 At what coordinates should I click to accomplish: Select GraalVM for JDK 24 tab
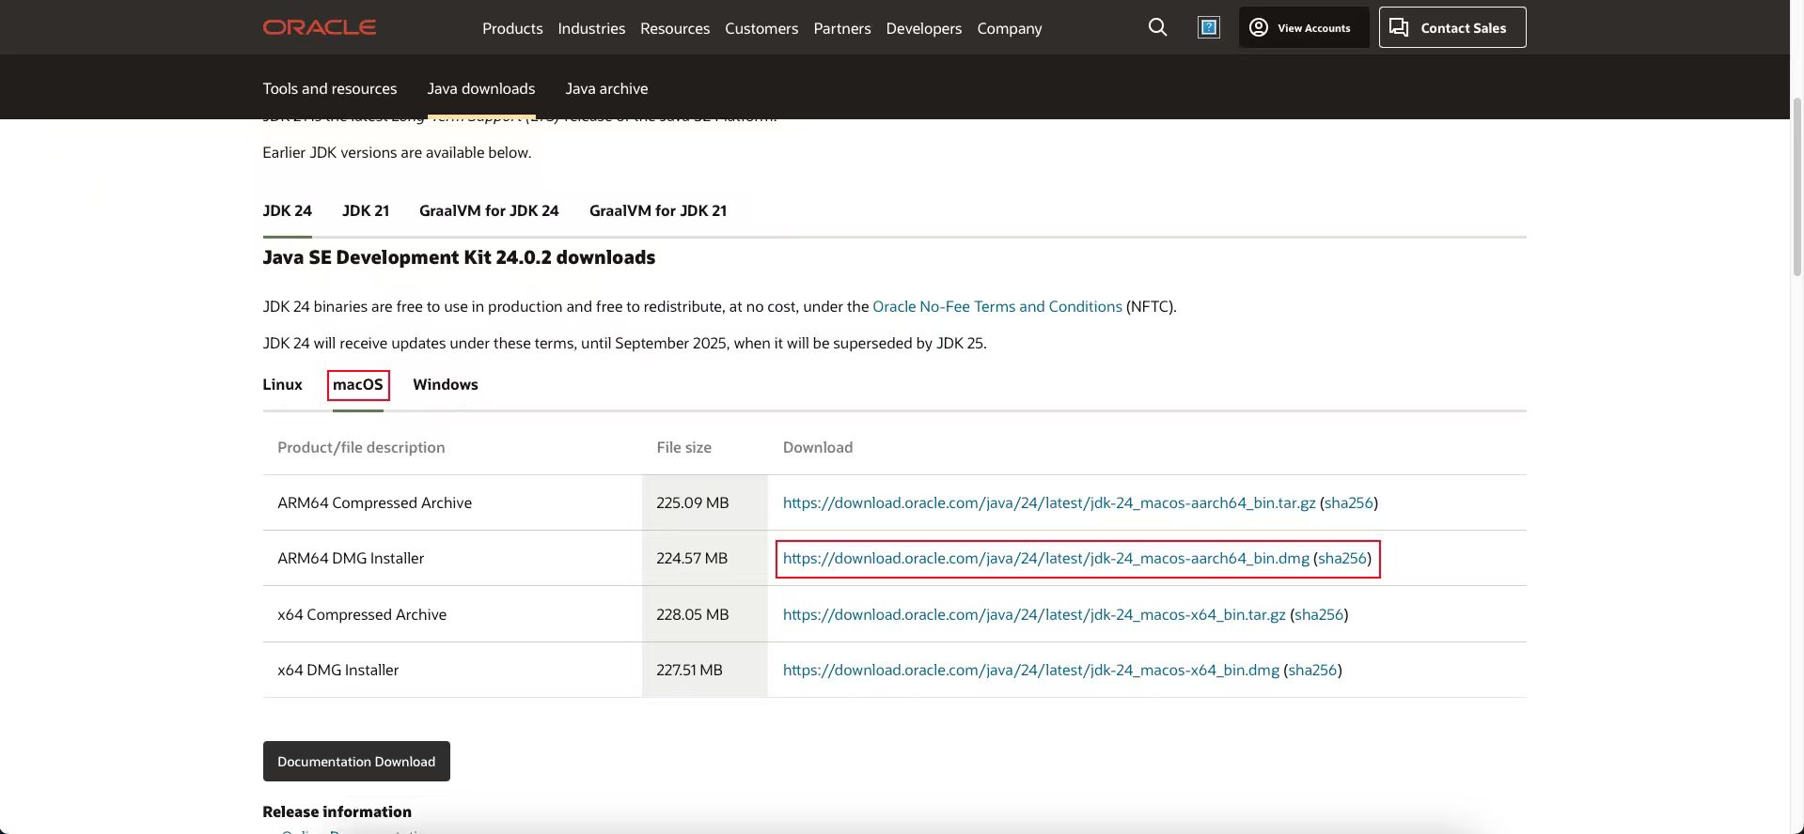[489, 210]
